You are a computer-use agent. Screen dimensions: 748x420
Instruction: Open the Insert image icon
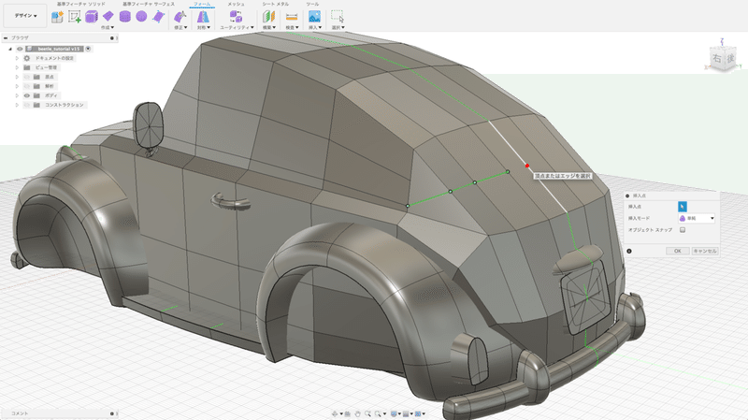pyautogui.click(x=314, y=18)
